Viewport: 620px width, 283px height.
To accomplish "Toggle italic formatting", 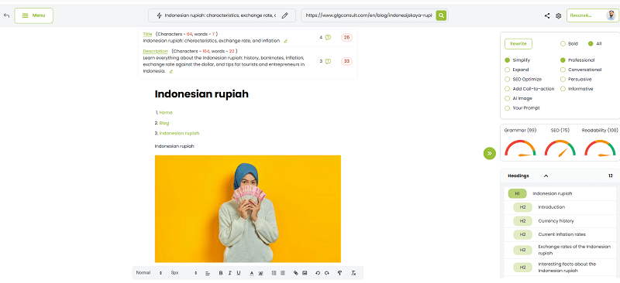I will tap(229, 273).
